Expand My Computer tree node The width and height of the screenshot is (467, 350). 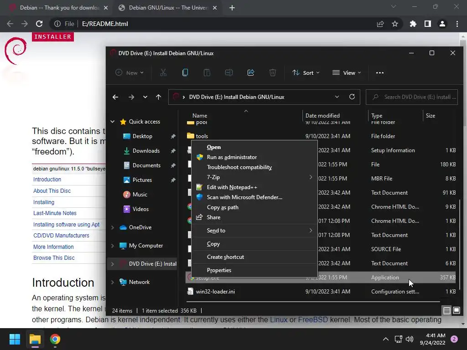113,246
